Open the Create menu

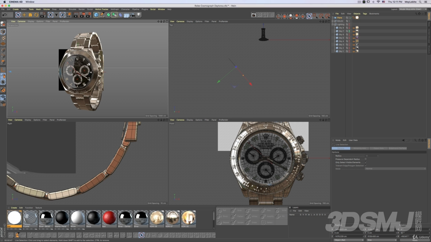click(x=15, y=9)
